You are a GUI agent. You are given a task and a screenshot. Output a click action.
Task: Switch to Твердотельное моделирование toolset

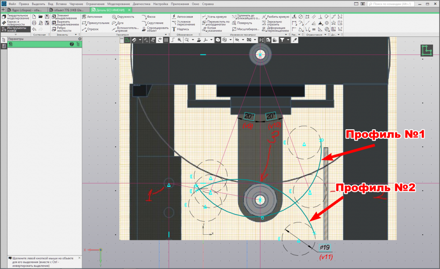pos(16,17)
